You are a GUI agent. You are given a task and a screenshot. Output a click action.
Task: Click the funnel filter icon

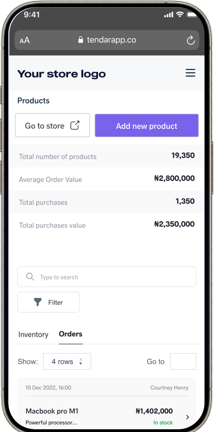[38, 302]
